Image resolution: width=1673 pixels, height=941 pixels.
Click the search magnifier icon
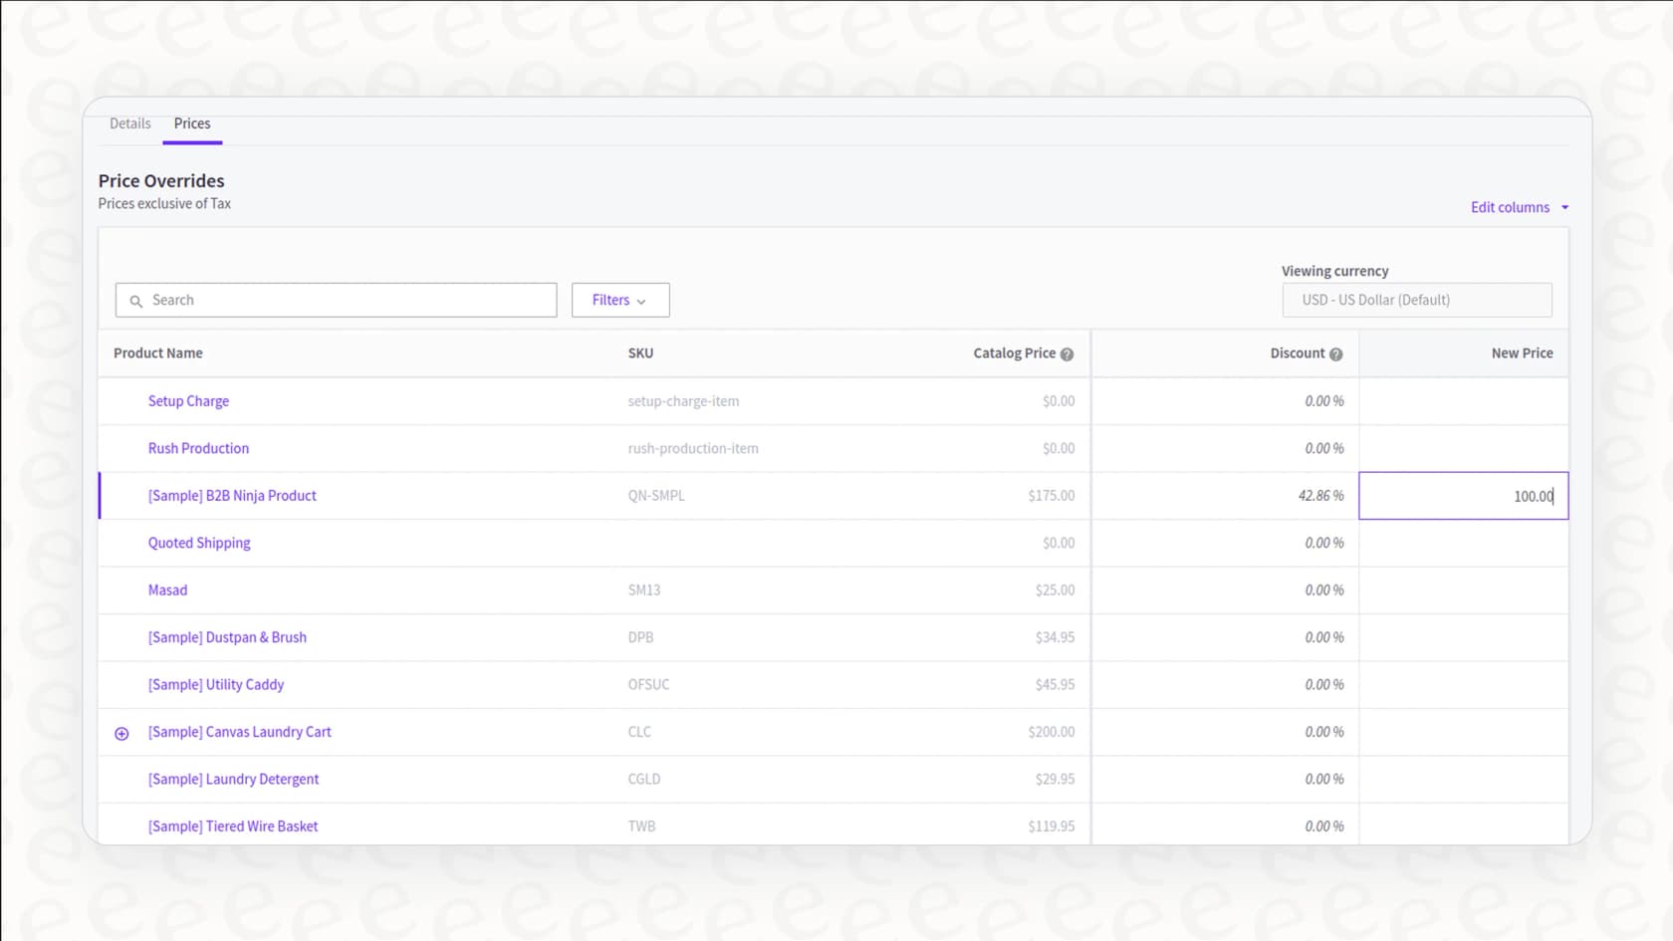136,301
